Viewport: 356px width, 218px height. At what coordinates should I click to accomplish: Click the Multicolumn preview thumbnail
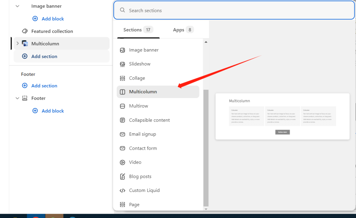pyautogui.click(x=282, y=116)
